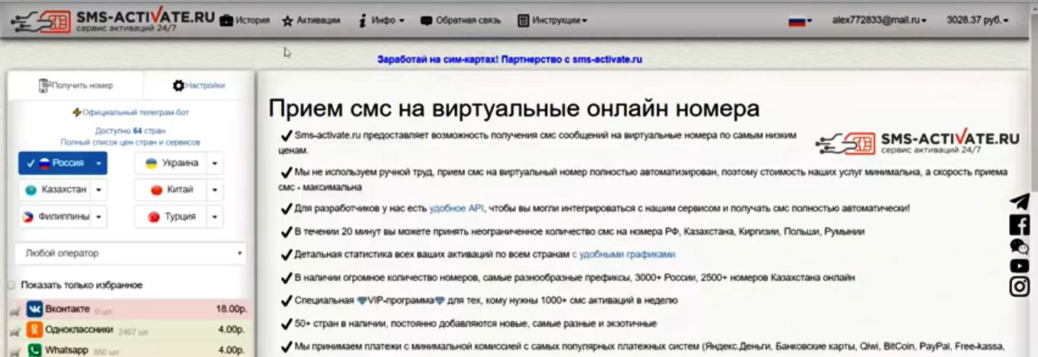
Task: Open the language flag selector
Action: click(799, 21)
